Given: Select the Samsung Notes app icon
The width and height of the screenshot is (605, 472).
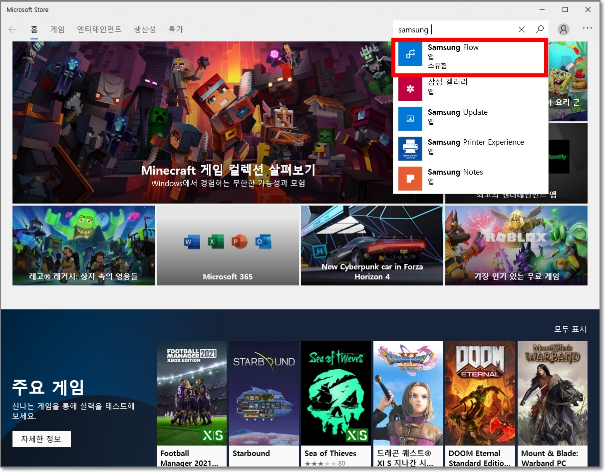Looking at the screenshot, I should click(410, 179).
